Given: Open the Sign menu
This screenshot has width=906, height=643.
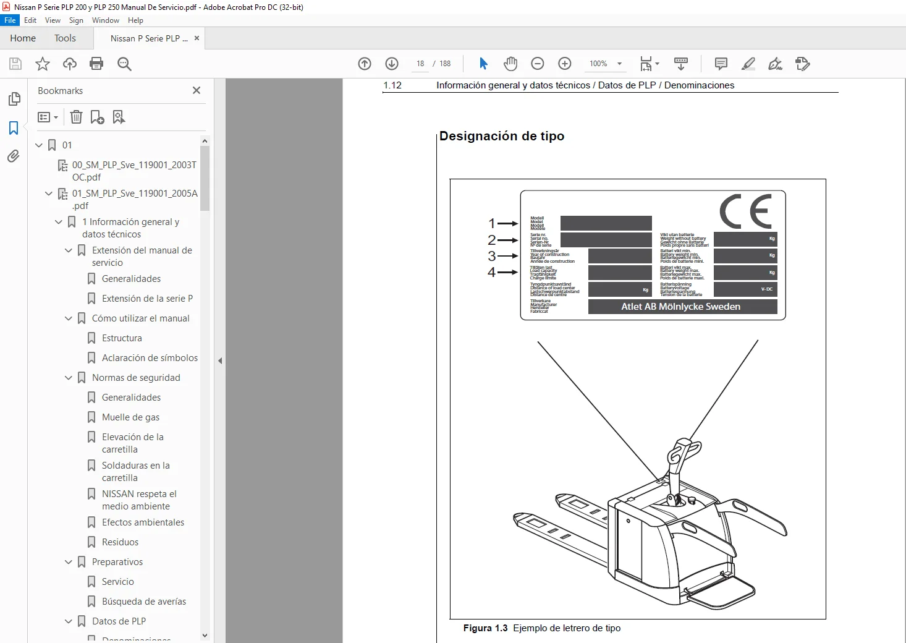Looking at the screenshot, I should tap(76, 20).
